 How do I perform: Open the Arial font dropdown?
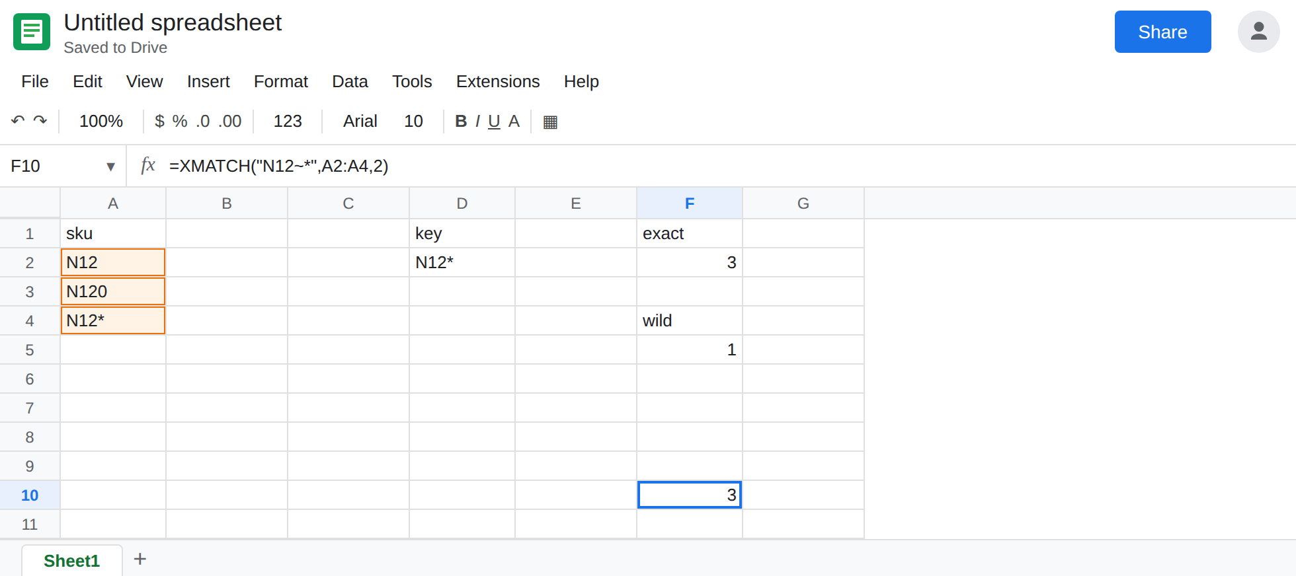pos(360,121)
